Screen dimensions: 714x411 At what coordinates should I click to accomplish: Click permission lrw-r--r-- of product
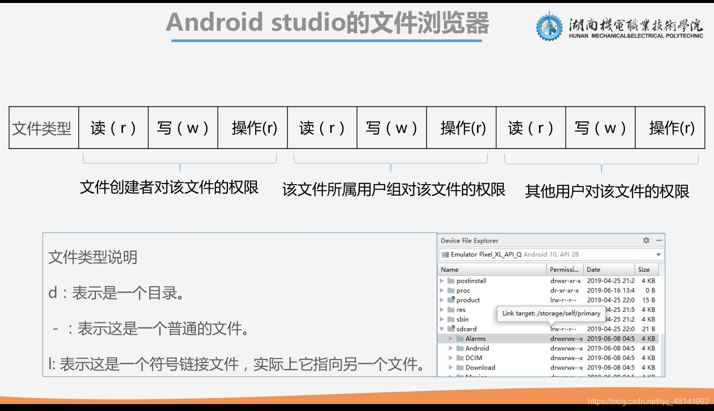[x=563, y=300]
